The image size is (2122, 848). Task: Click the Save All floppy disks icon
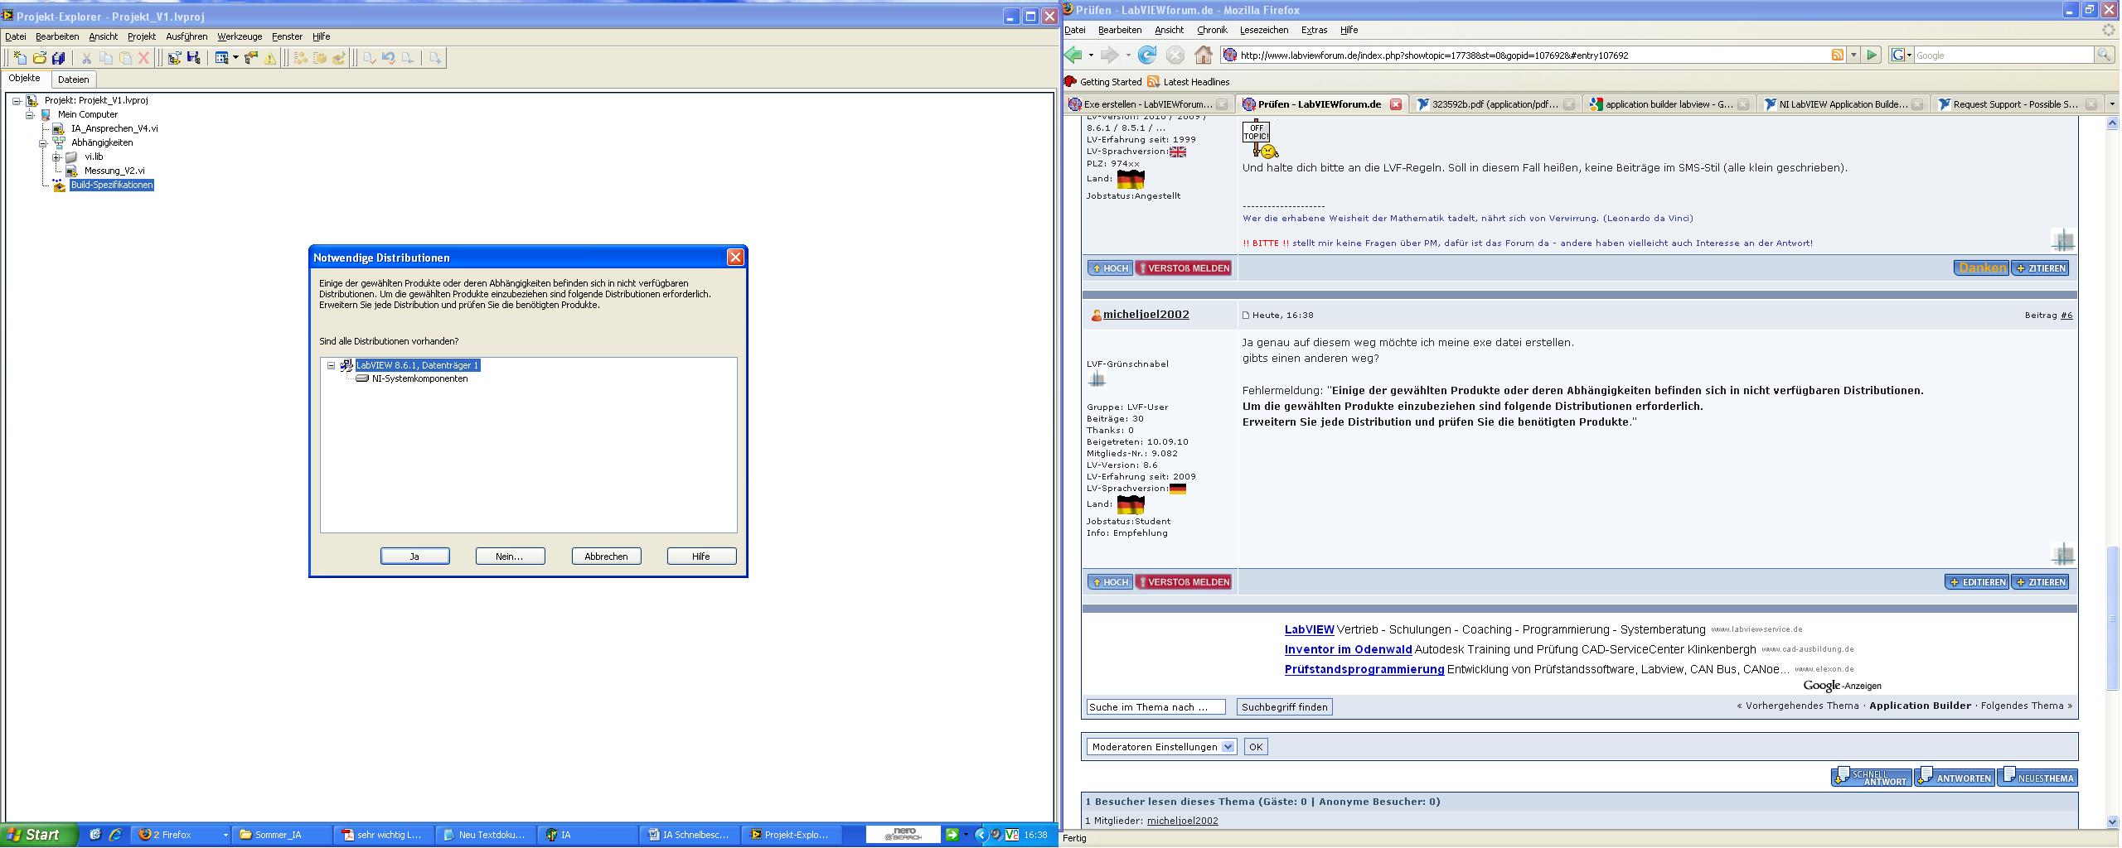tap(58, 58)
